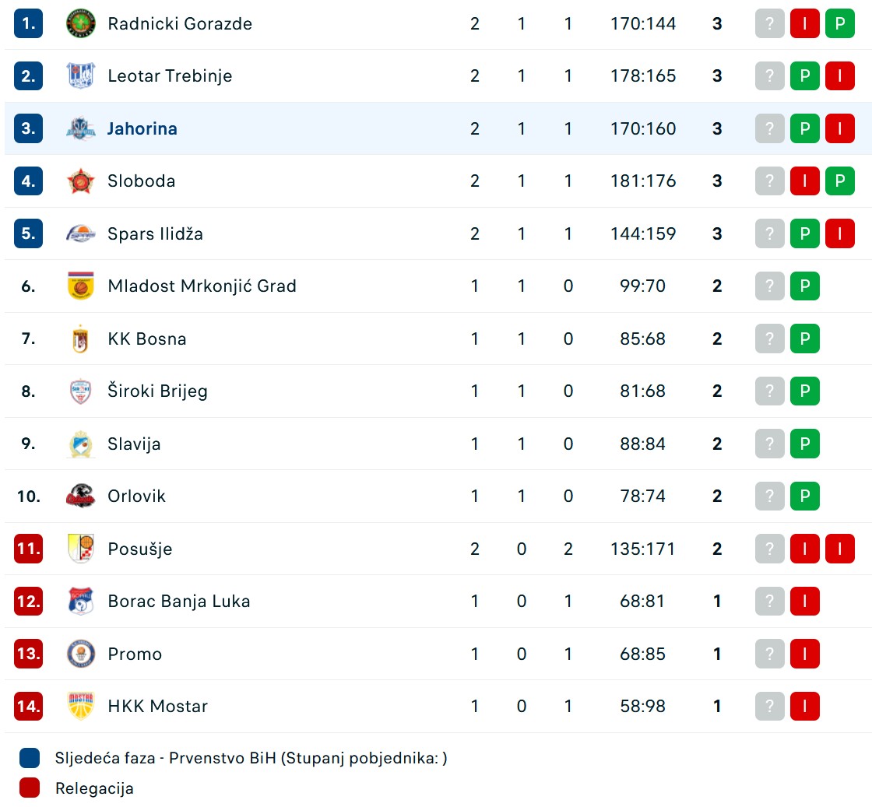The height and width of the screenshot is (807, 872).
Task: Click the Široki Brijeg club badge
Action: pyautogui.click(x=81, y=391)
